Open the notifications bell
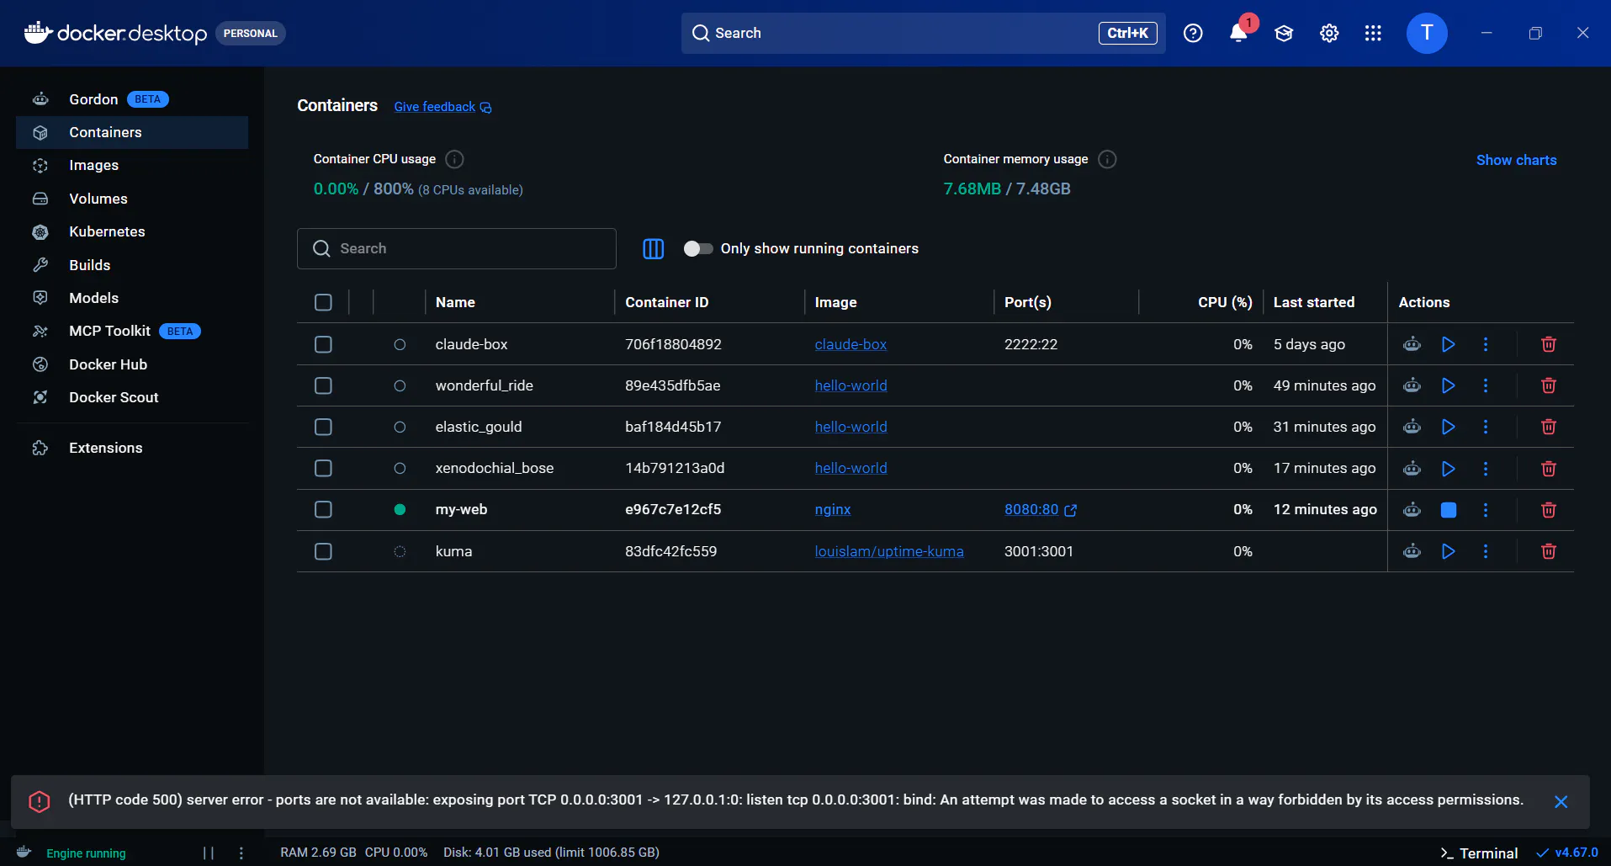This screenshot has width=1611, height=866. (1238, 33)
